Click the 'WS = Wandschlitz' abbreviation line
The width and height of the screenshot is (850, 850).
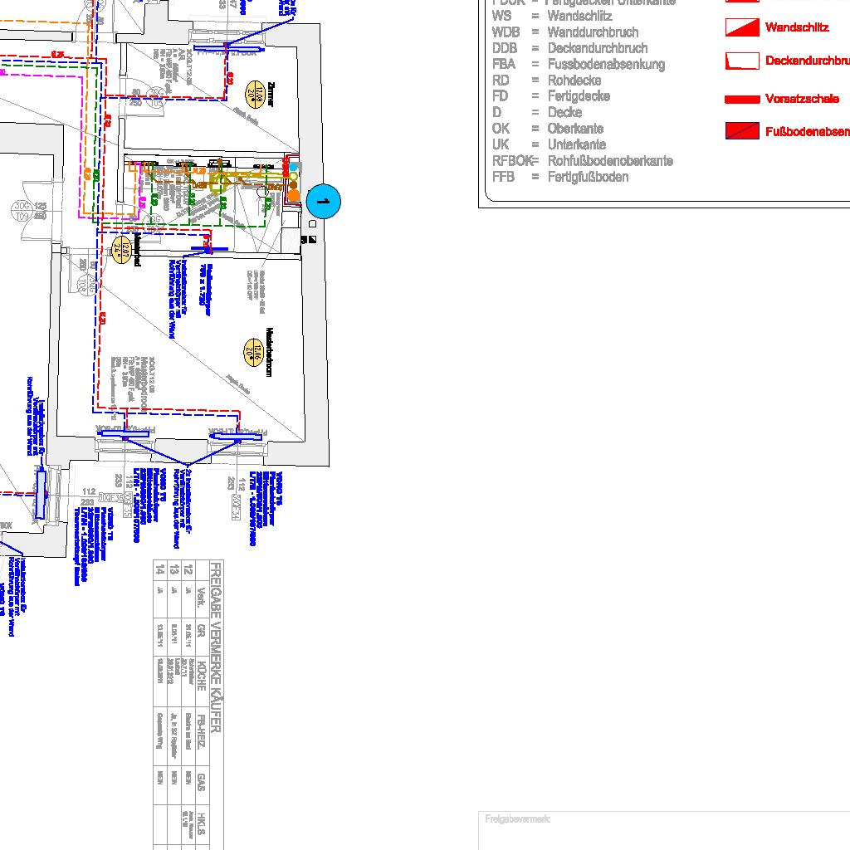[552, 17]
